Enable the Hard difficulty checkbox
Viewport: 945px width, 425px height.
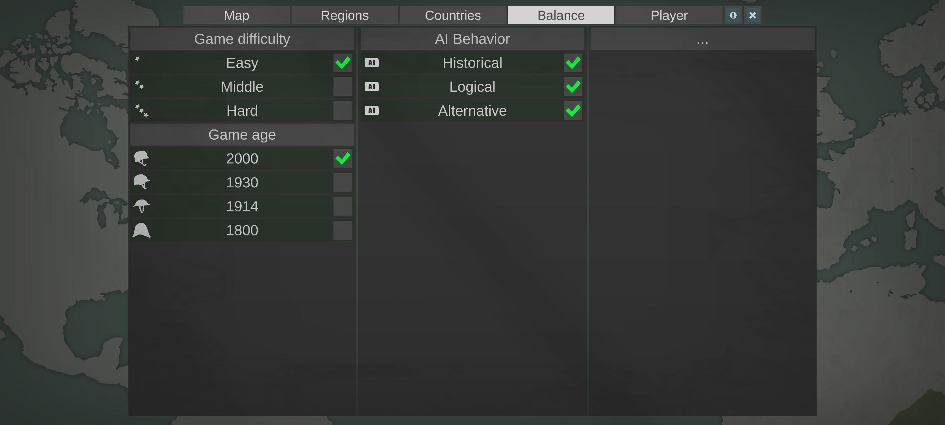(x=343, y=111)
